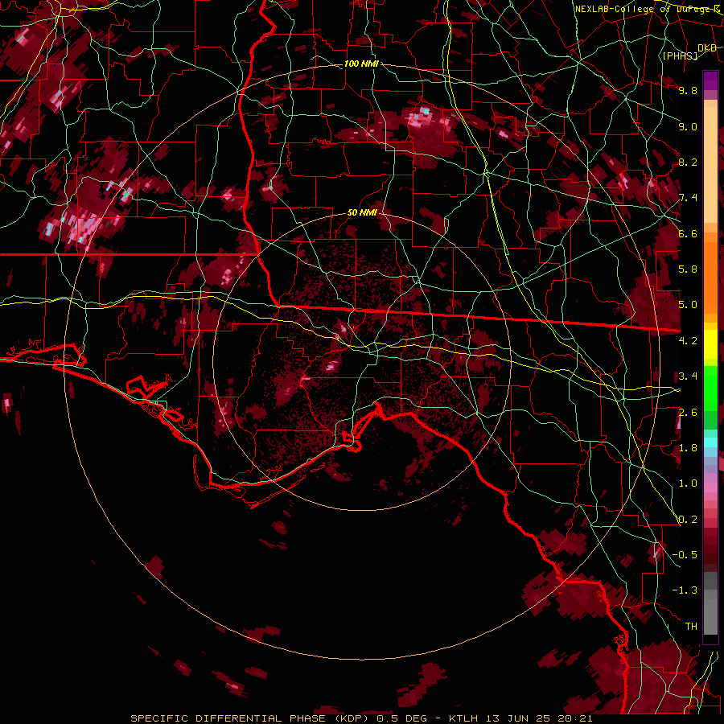The height and width of the screenshot is (724, 724).
Task: Click the 3.4 value on the KDP scale
Action: (688, 376)
